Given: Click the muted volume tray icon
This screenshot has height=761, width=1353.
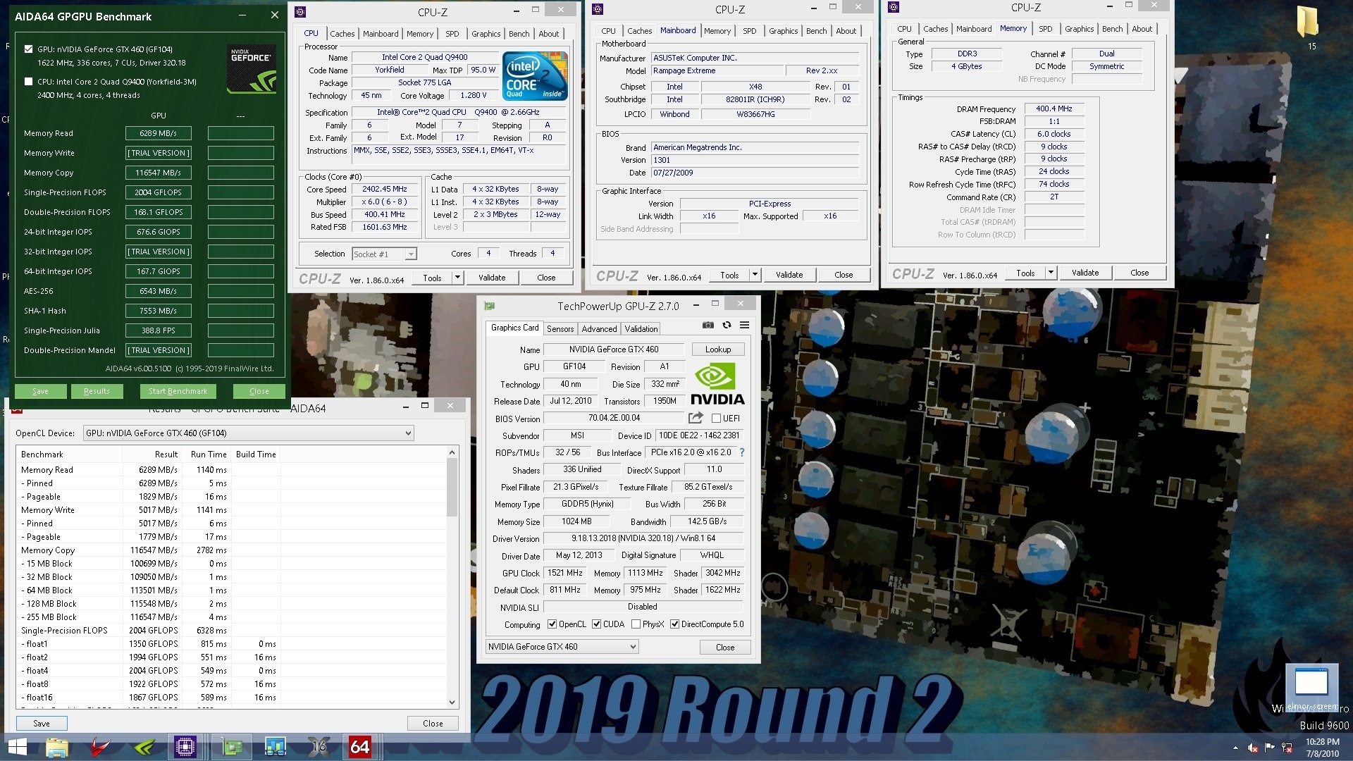Looking at the screenshot, I should point(1253,748).
